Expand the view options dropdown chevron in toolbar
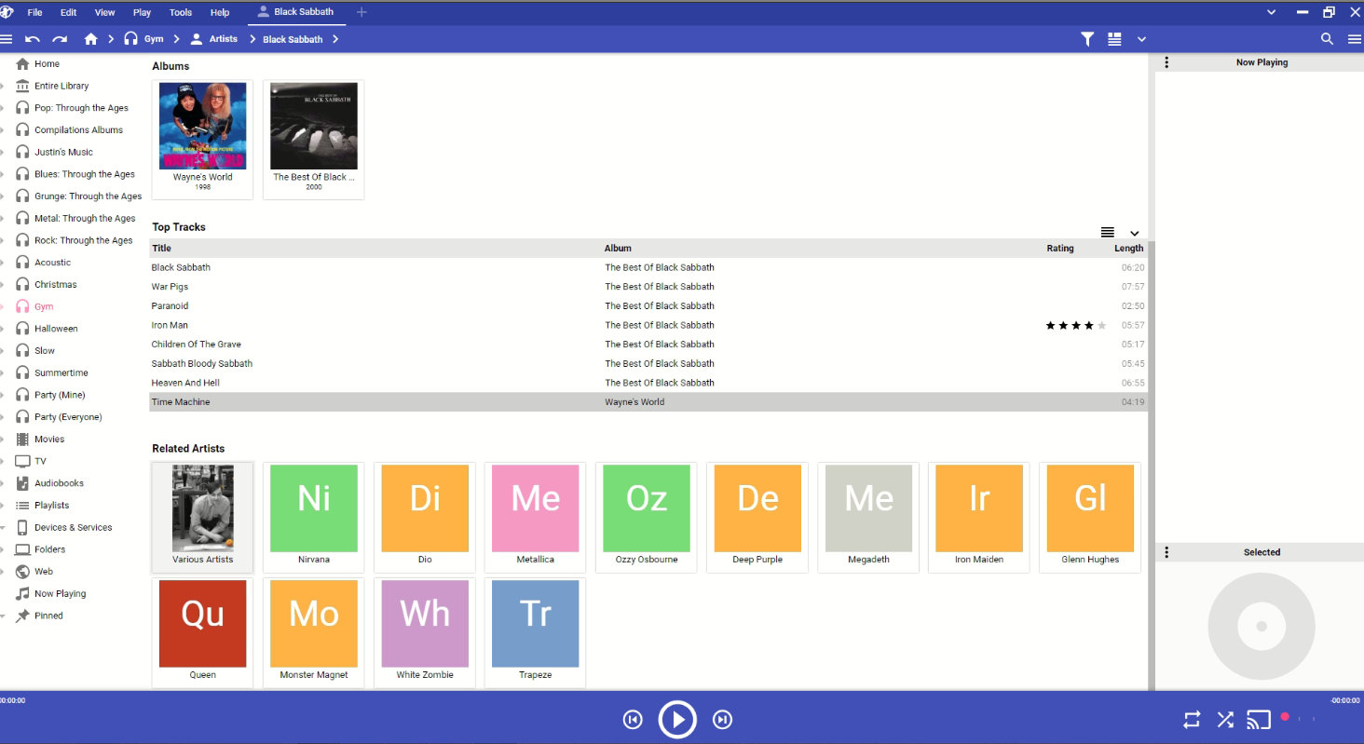The image size is (1364, 744). pos(1141,39)
